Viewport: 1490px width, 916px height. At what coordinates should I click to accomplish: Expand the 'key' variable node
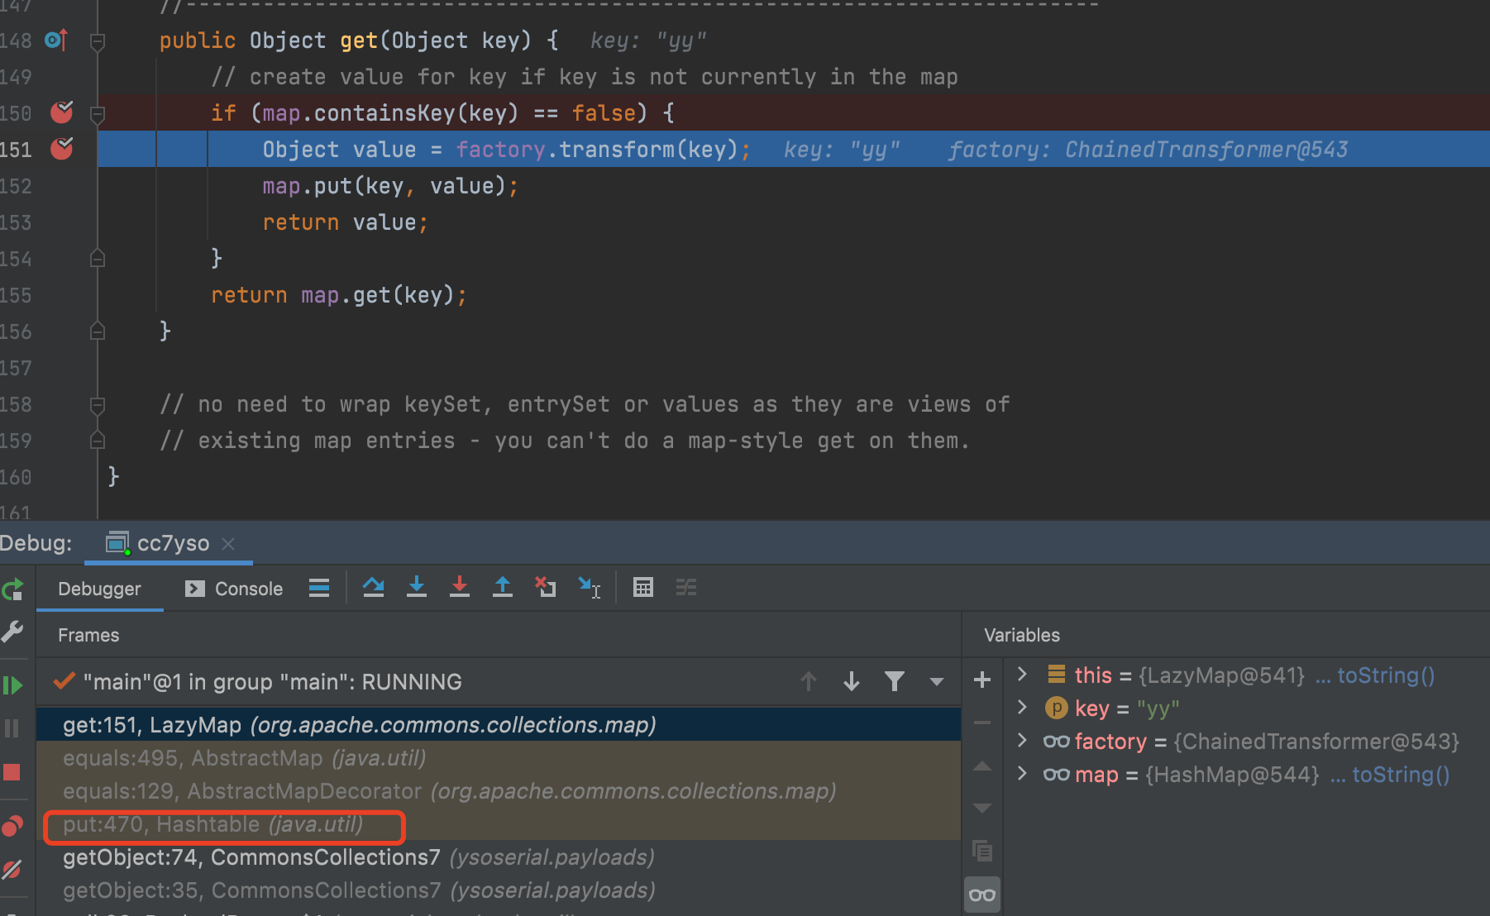[x=1022, y=708]
